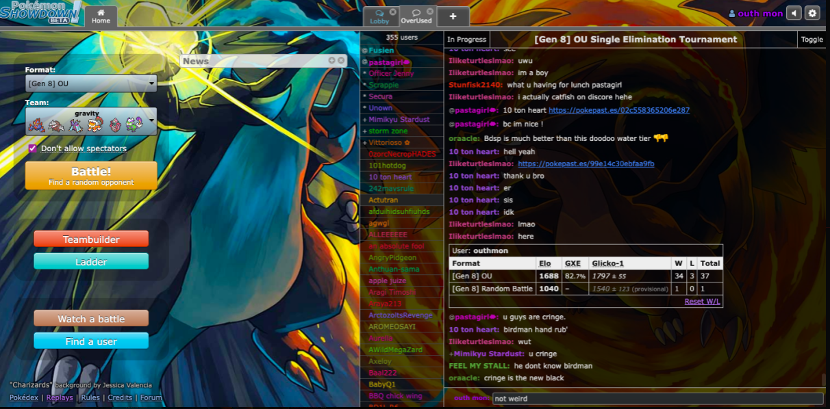
Task: Close the News panel with X icon
Action: click(x=341, y=61)
